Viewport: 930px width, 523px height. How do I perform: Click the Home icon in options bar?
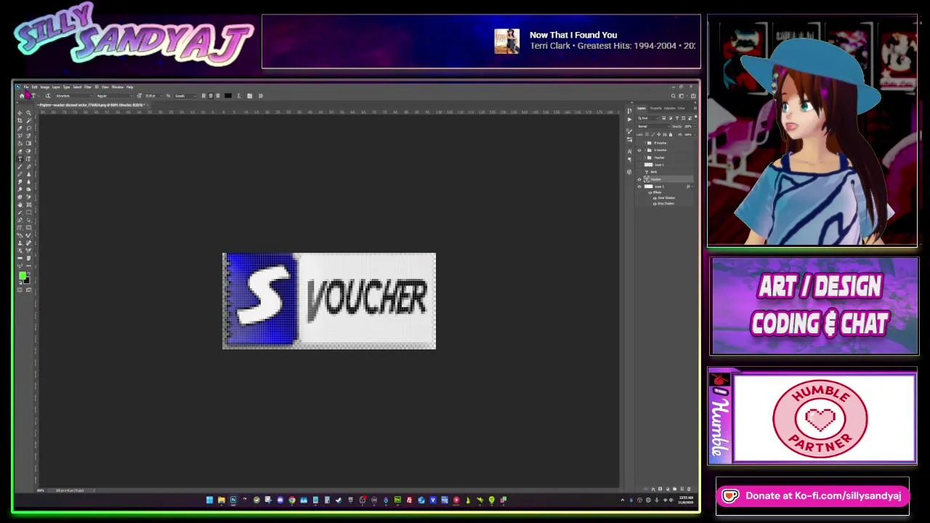22,96
